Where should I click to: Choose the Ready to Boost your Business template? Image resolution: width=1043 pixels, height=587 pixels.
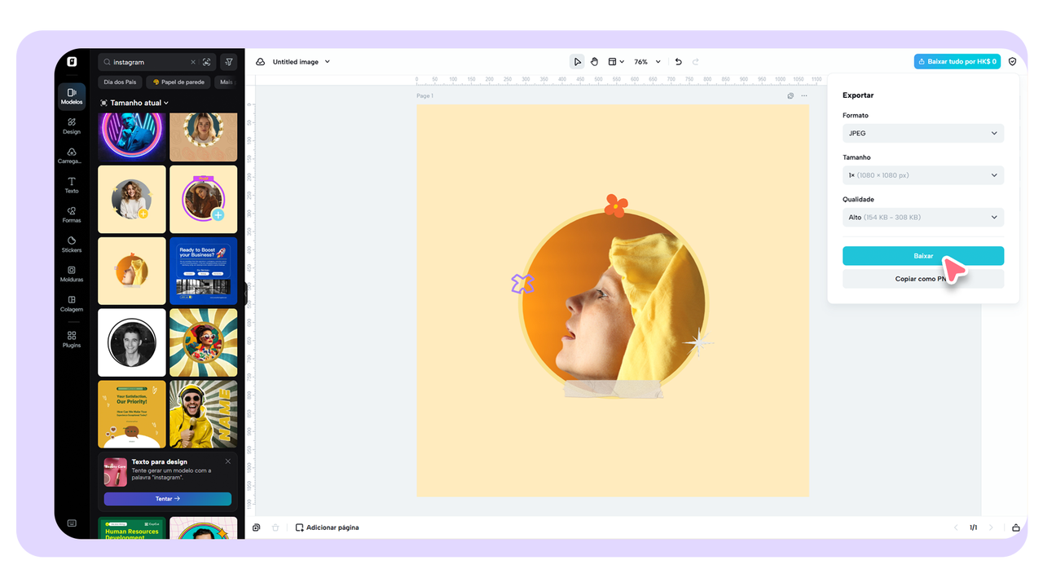click(204, 271)
